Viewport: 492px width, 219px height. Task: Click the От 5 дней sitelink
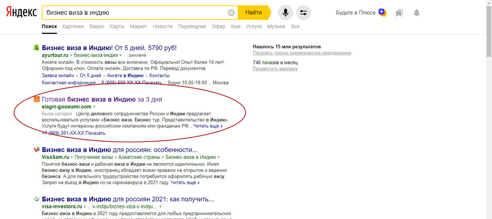[91, 76]
